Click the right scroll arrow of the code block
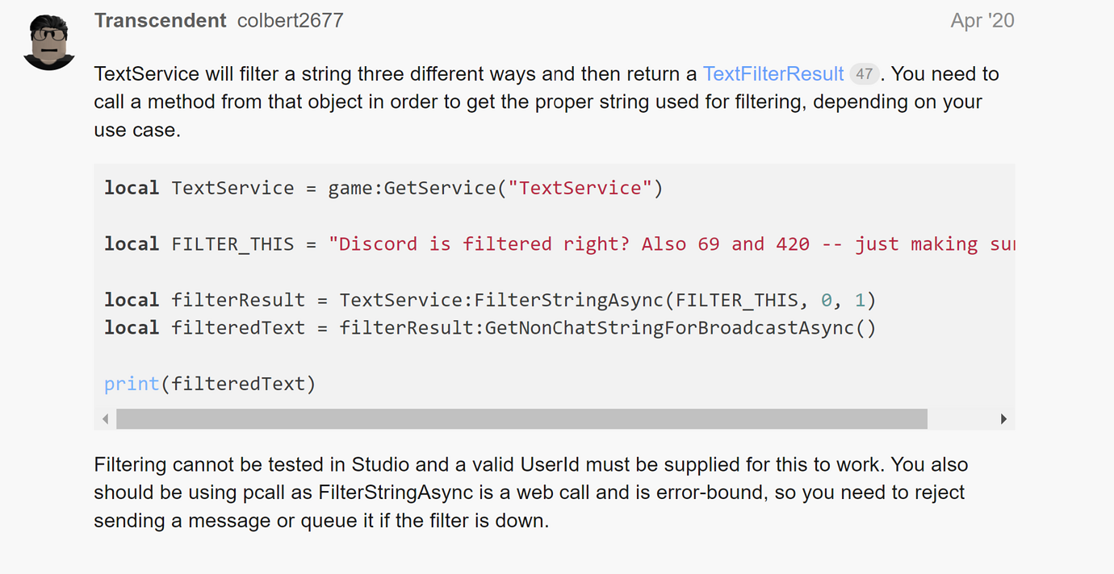 click(x=1004, y=418)
